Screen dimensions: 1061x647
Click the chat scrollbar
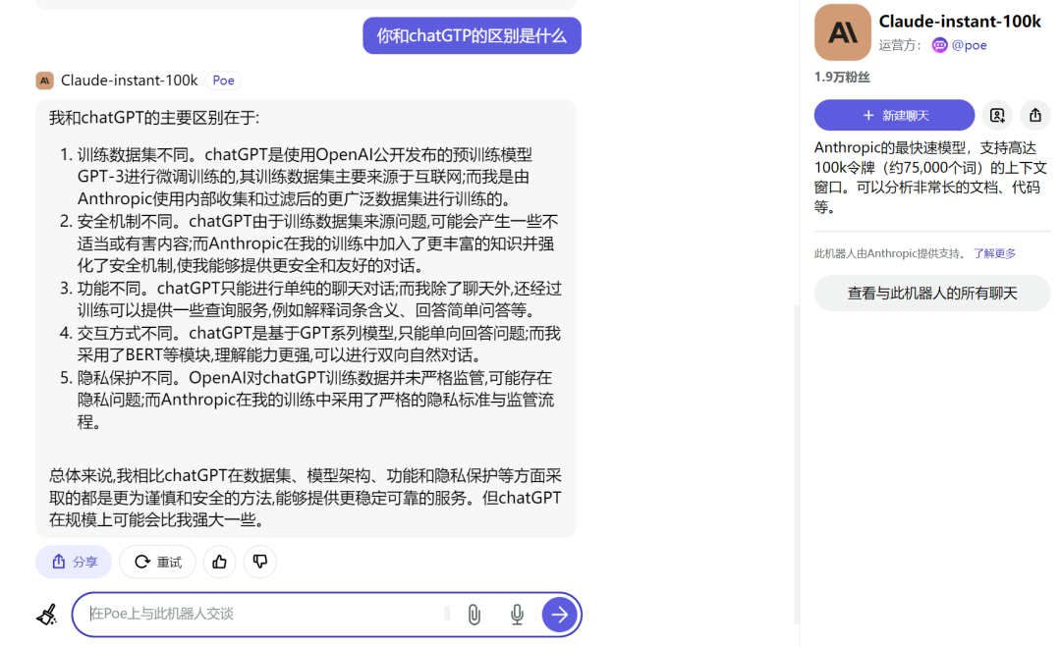click(797, 463)
